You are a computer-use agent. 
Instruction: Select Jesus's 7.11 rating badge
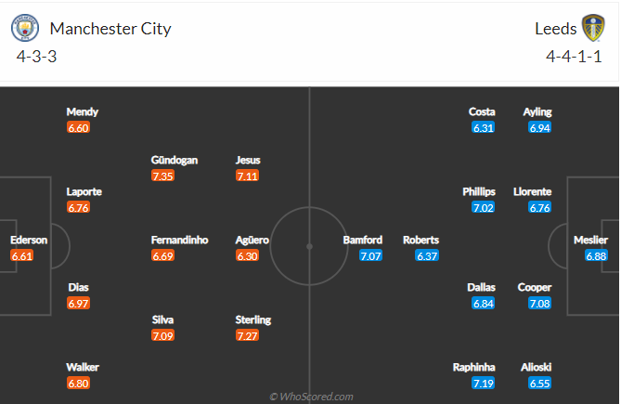click(x=248, y=176)
